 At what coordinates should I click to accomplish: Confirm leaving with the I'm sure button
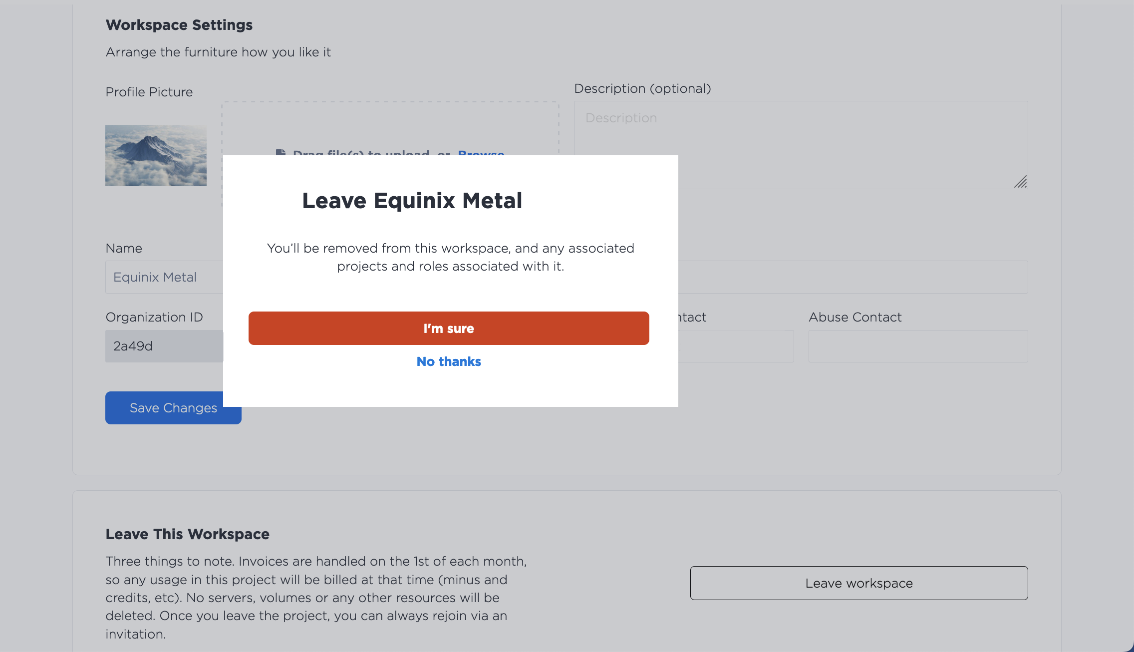pyautogui.click(x=449, y=328)
